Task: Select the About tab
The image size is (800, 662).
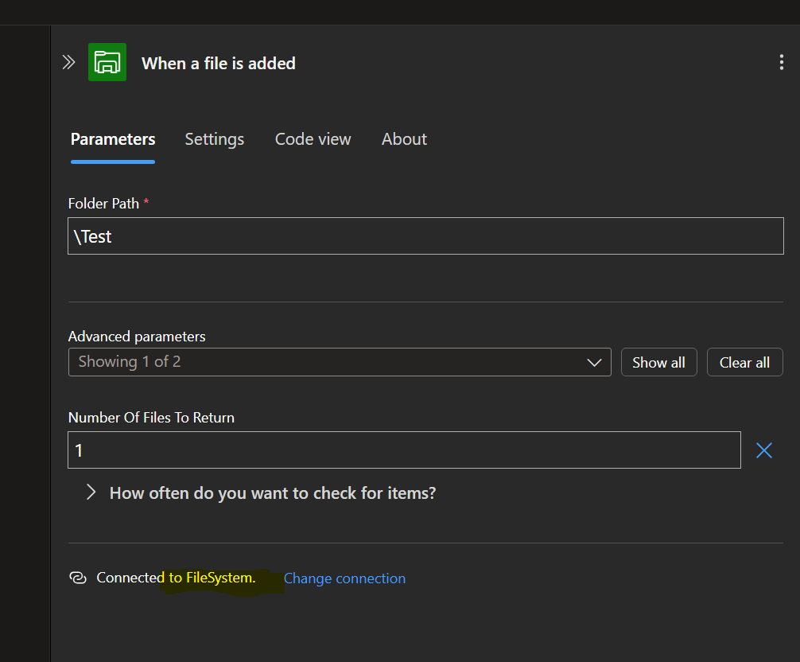Action: [404, 139]
